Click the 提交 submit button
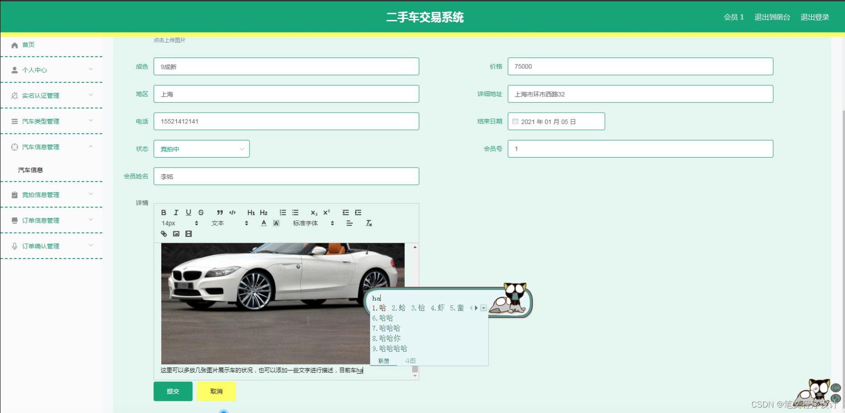The height and width of the screenshot is (413, 845). pos(173,391)
